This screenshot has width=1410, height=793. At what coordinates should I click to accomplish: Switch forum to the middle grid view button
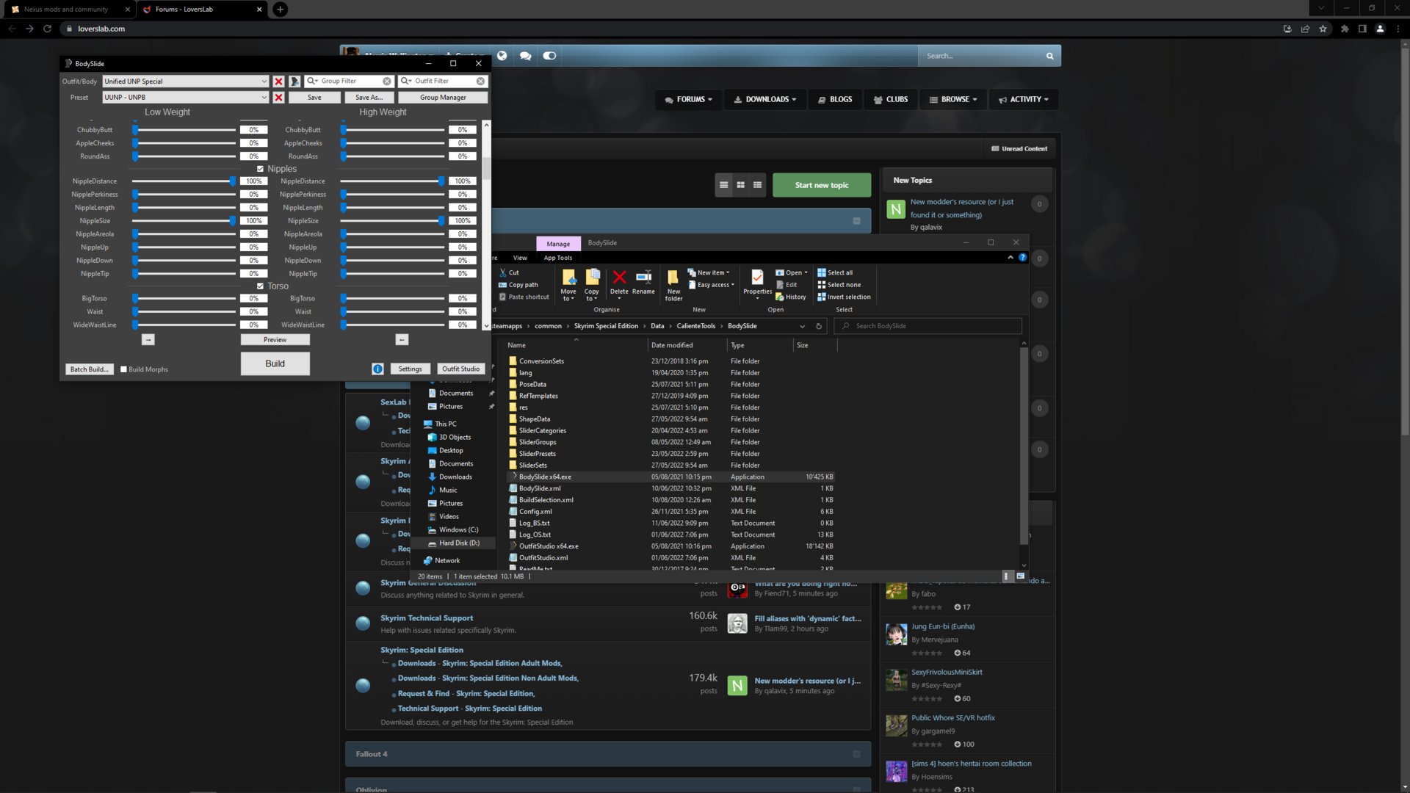coord(740,185)
